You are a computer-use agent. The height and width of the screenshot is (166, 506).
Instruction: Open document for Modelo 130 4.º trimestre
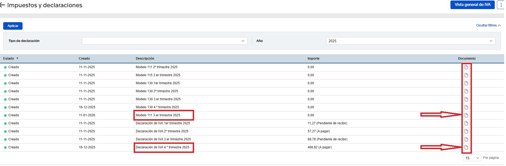(x=466, y=107)
